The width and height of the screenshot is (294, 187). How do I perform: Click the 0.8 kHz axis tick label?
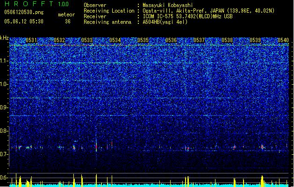(4, 131)
